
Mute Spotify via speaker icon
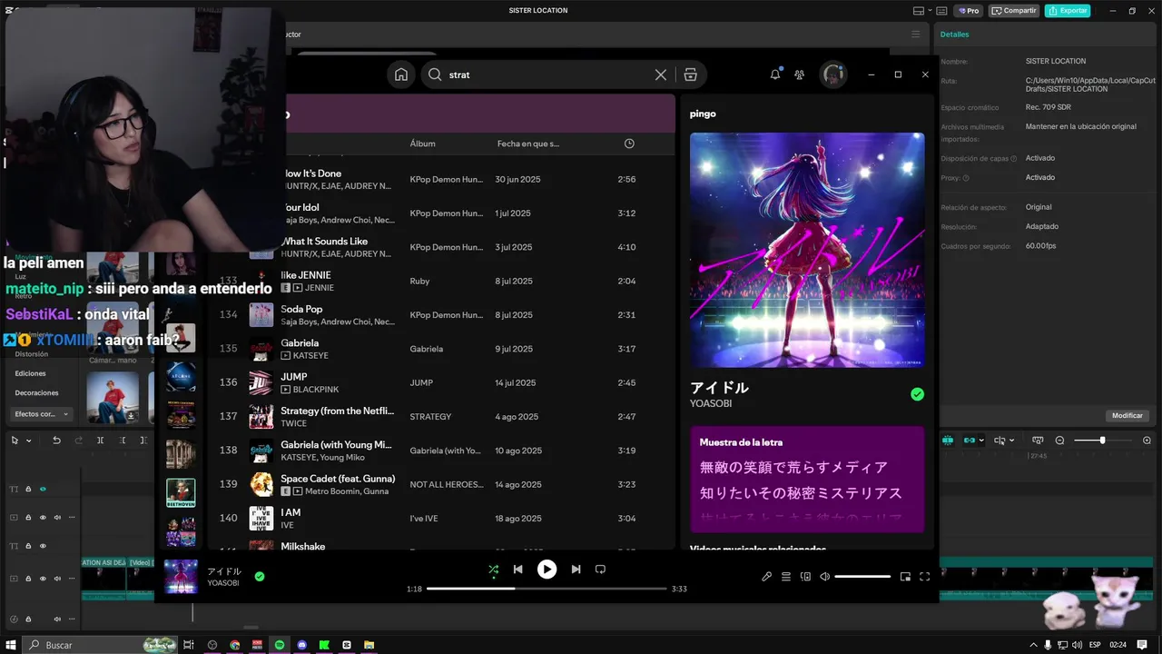(x=824, y=576)
